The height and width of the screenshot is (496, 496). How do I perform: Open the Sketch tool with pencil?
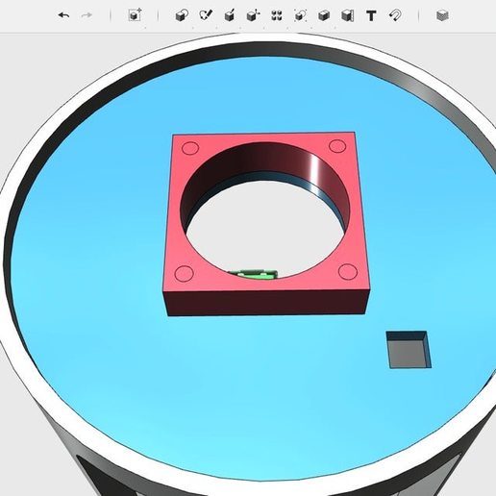pyautogui.click(x=206, y=15)
